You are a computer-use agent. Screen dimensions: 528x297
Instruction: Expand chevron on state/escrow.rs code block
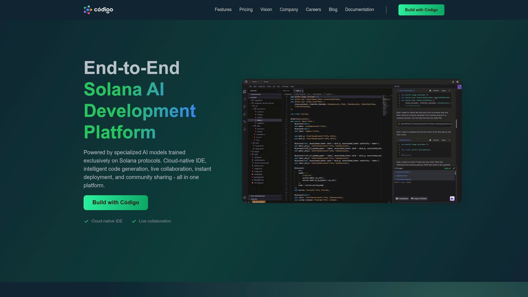[x=449, y=140]
